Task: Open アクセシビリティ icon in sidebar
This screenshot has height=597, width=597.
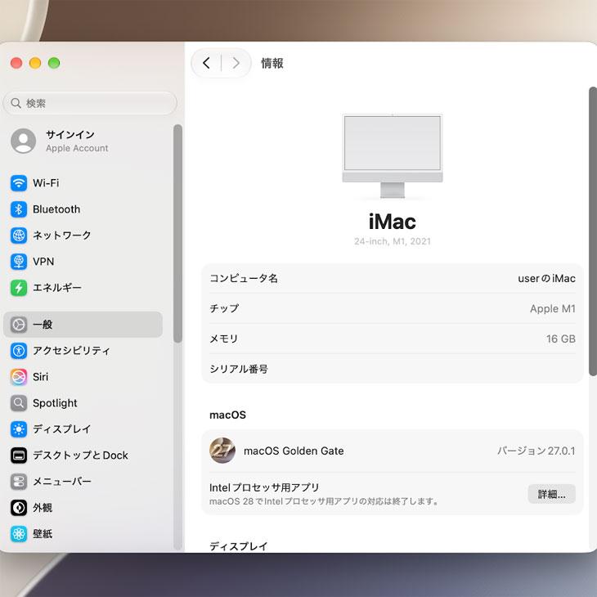Action: coord(19,351)
